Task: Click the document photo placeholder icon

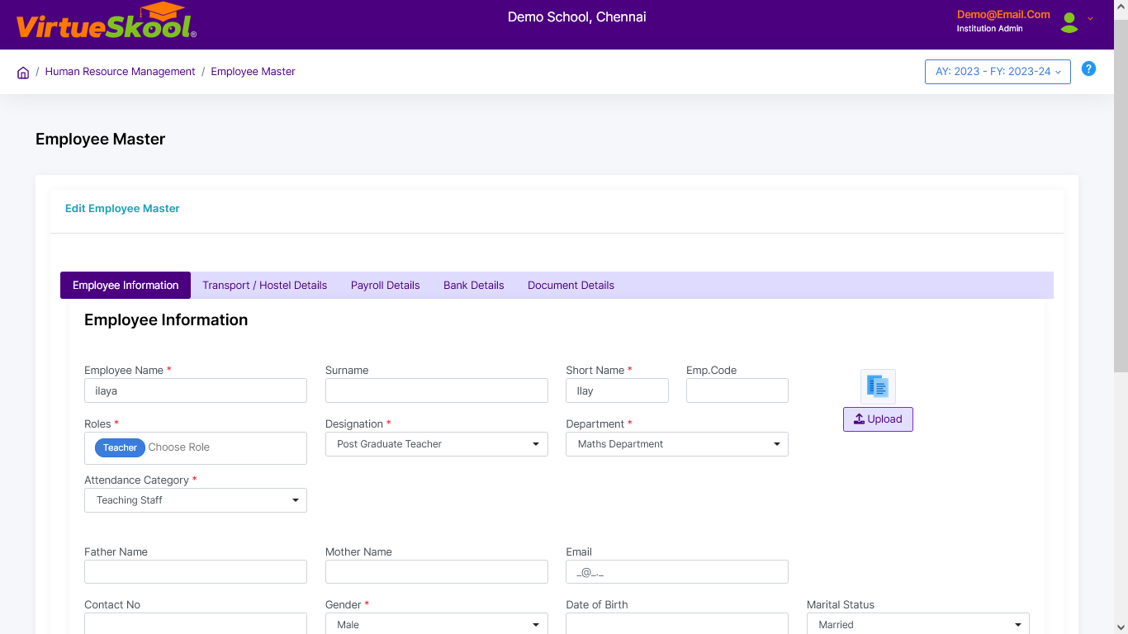Action: pos(878,386)
